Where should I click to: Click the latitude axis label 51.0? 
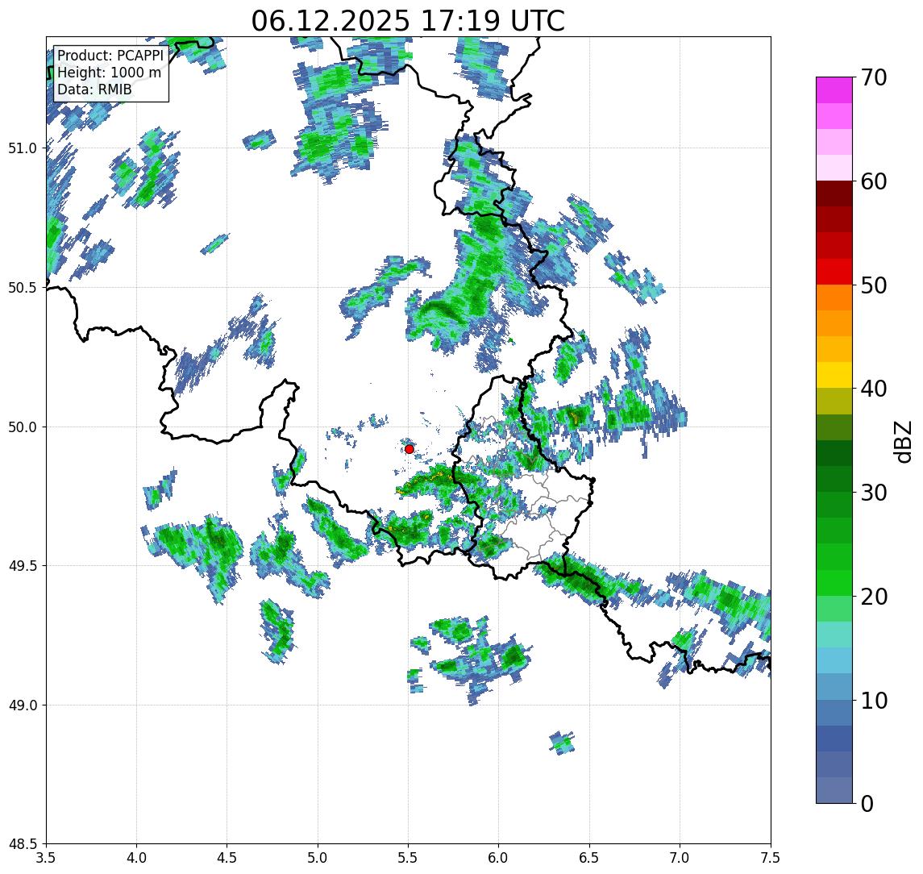click(23, 148)
